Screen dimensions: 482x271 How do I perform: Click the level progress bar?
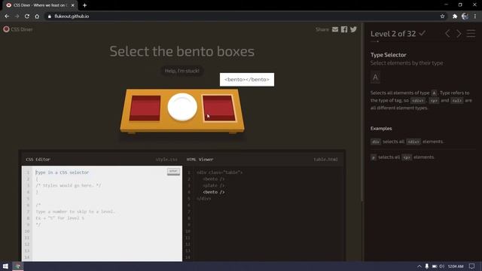pyautogui.click(x=423, y=41)
